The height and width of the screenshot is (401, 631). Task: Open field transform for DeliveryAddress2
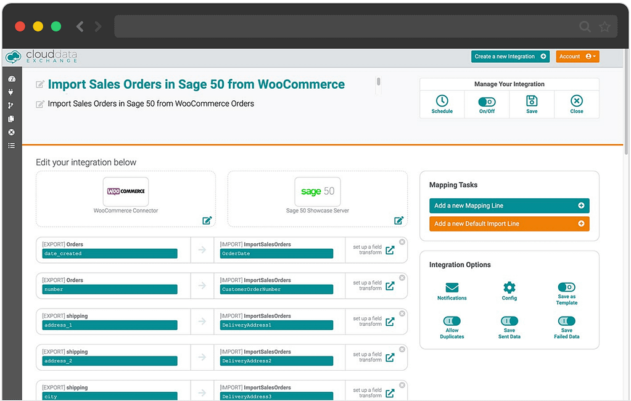[x=390, y=357]
